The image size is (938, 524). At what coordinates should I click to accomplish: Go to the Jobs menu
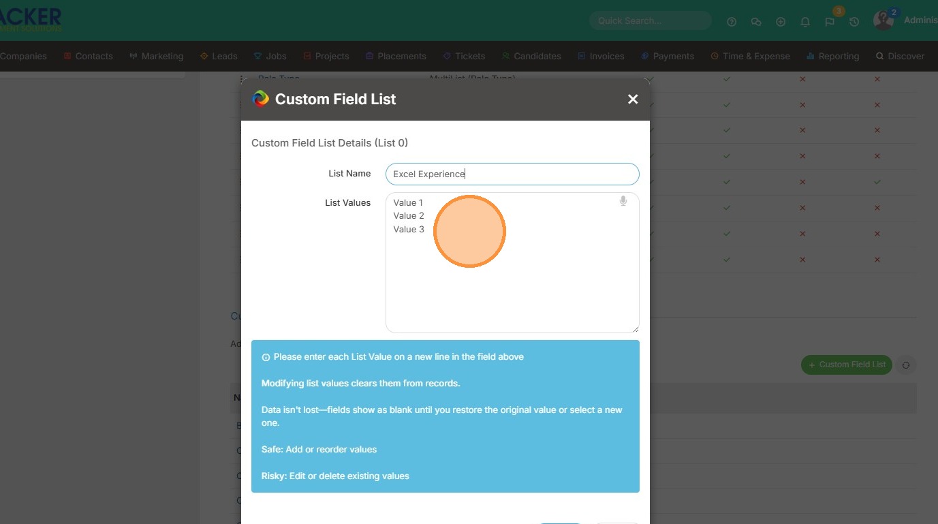[270, 56]
